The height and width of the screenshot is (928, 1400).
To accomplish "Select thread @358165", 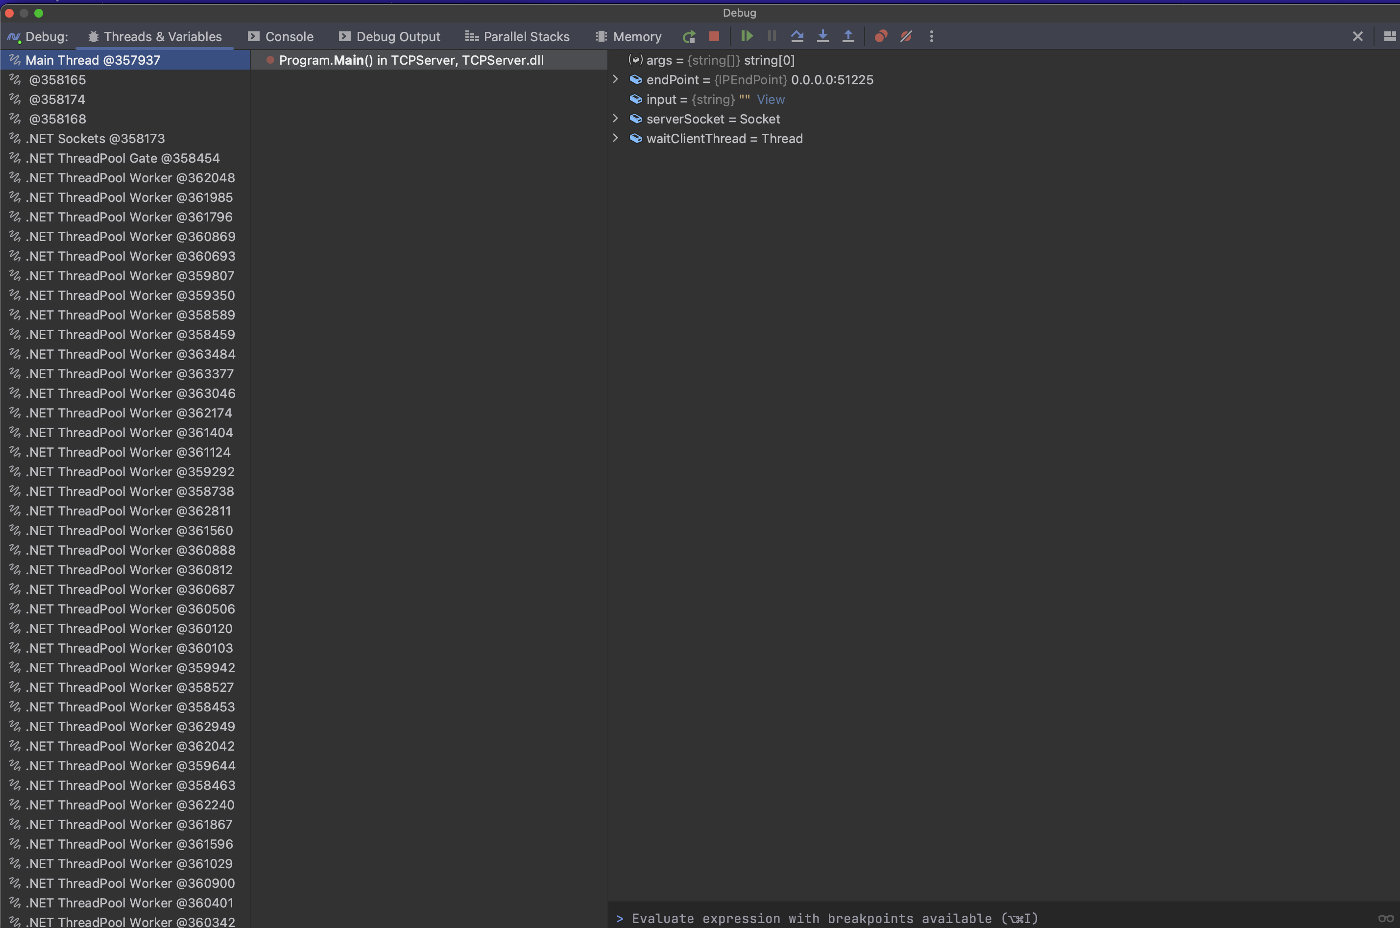I will pos(125,79).
